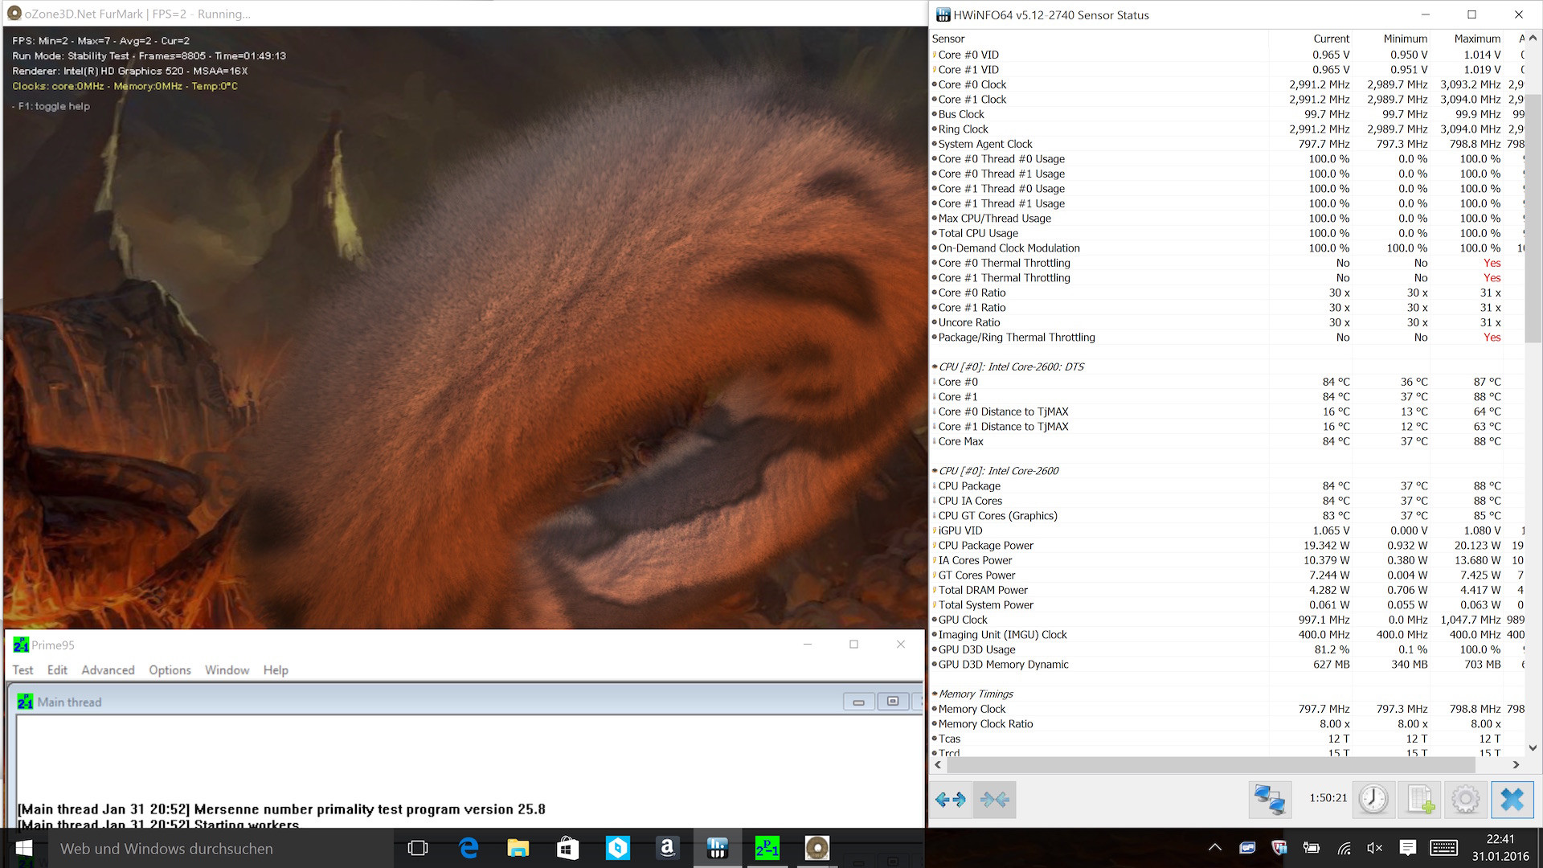
Task: Click HWiNFO horizontal scrollbar right arrow
Action: point(1516,765)
